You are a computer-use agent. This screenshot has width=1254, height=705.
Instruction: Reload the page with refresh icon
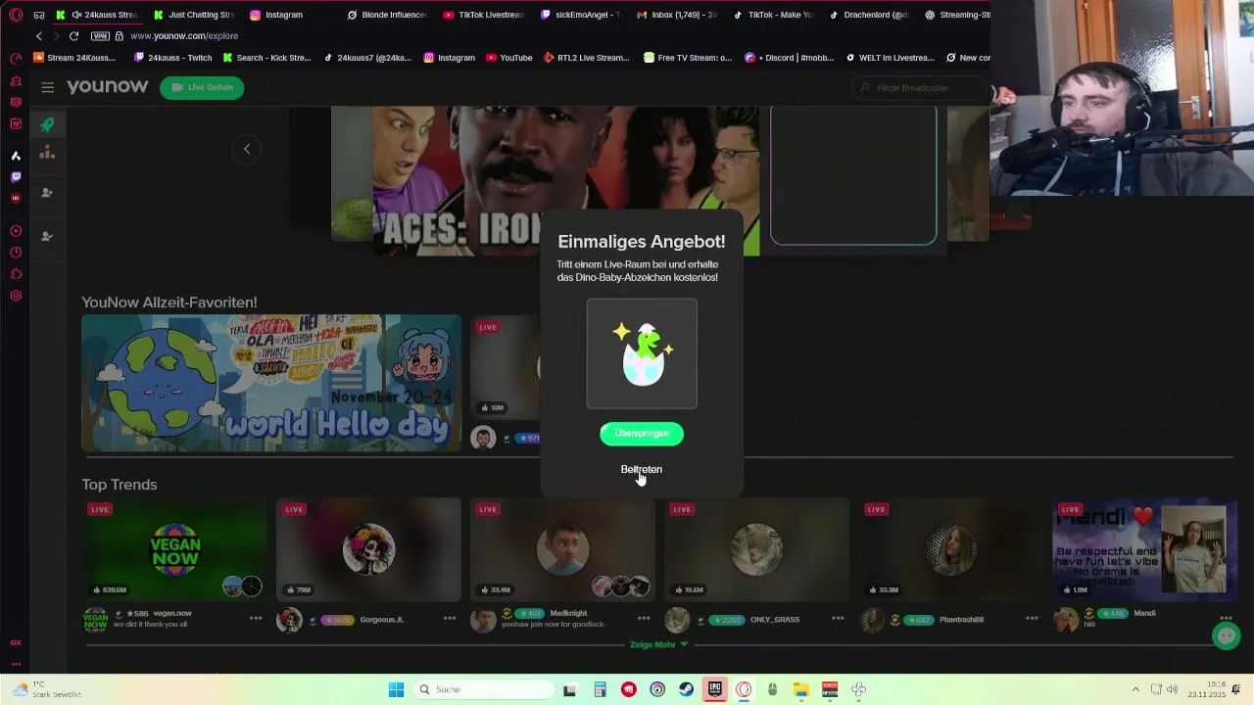(x=73, y=36)
